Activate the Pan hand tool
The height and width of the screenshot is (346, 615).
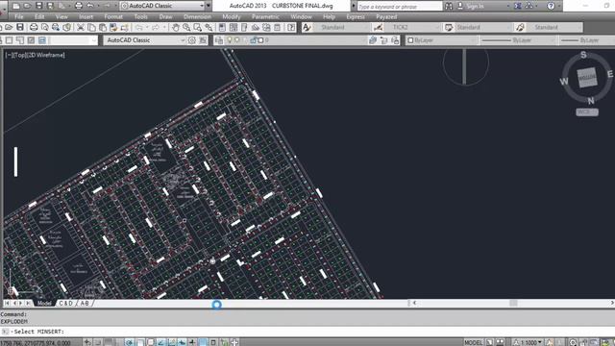[x=176, y=27]
